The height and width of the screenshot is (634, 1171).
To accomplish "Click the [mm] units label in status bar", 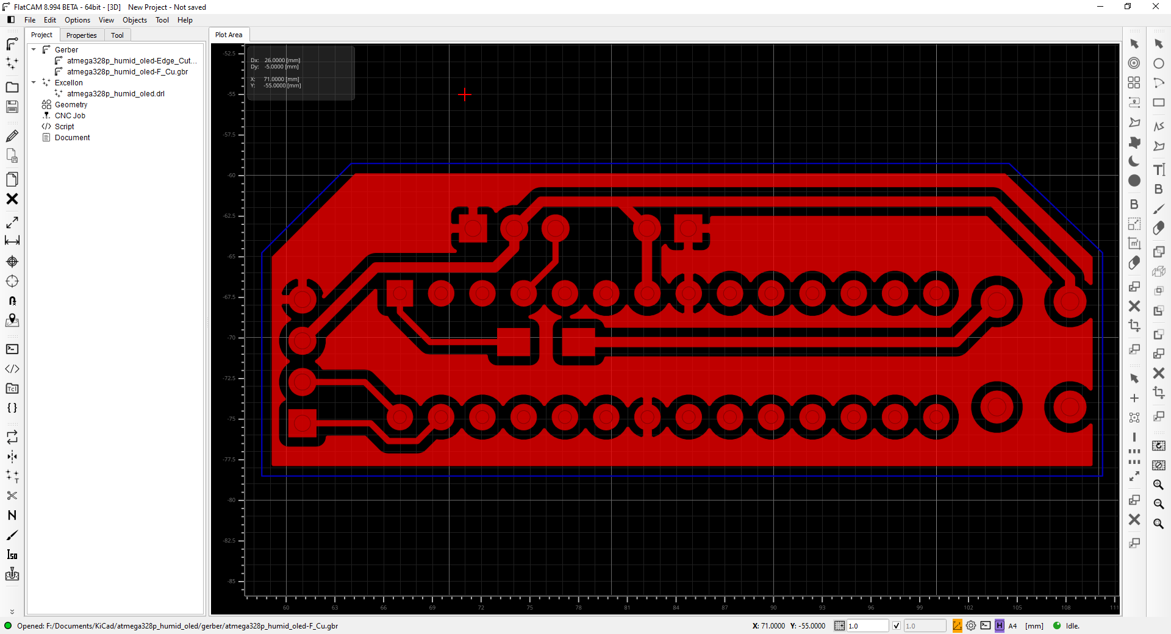I will tap(1034, 625).
